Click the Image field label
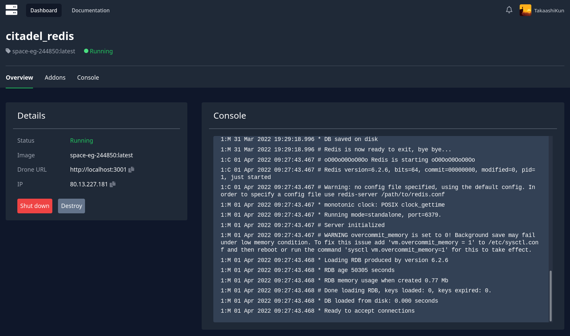The image size is (570, 336). pyautogui.click(x=26, y=155)
